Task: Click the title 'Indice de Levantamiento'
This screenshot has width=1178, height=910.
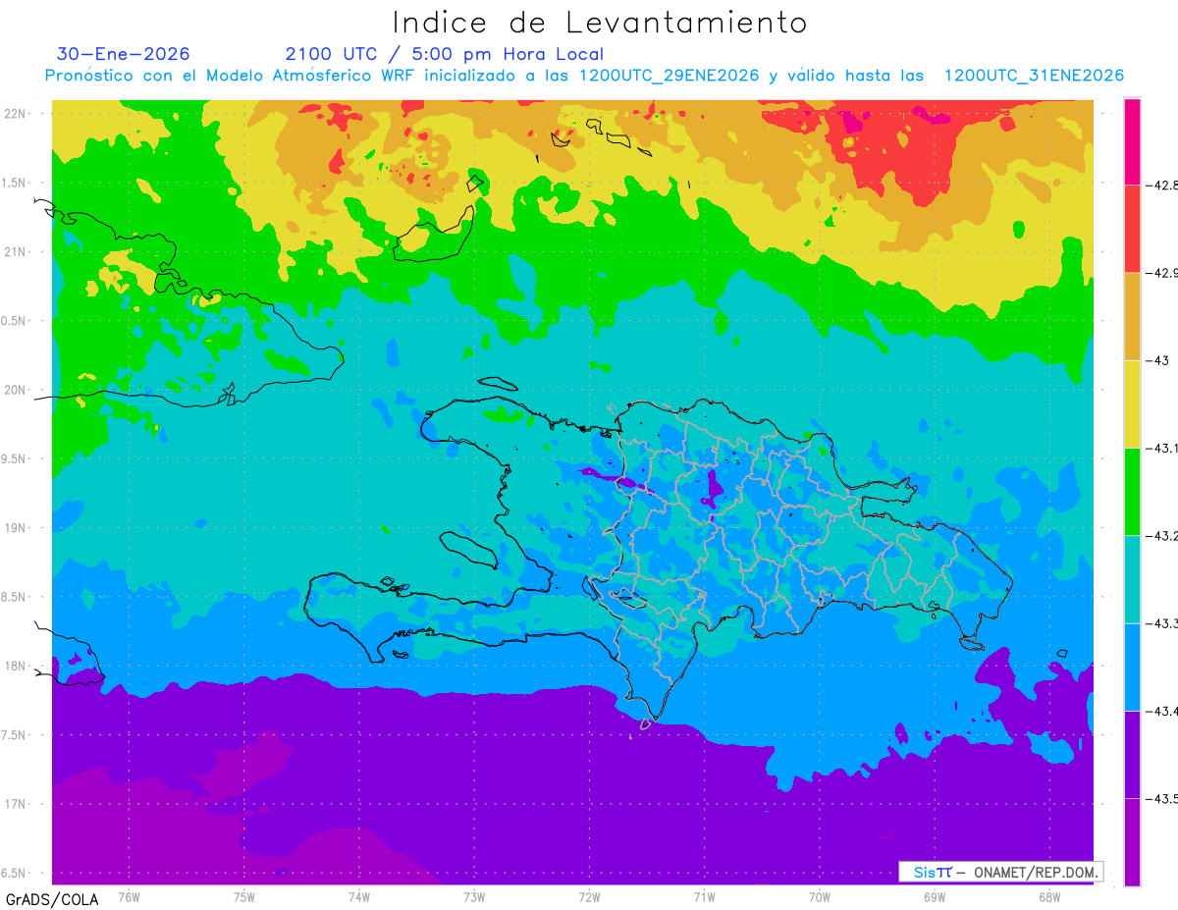Action: (600, 22)
